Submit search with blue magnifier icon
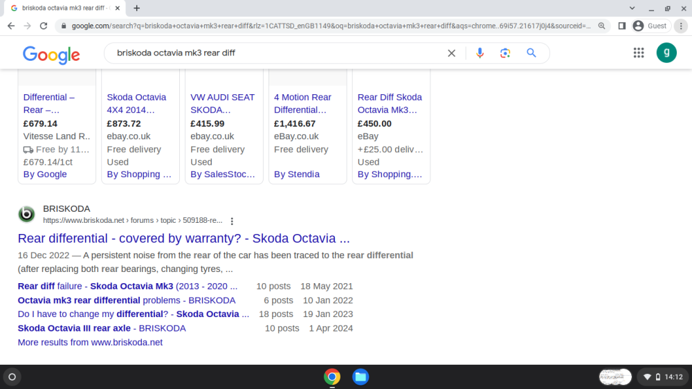This screenshot has width=692, height=389. (x=531, y=53)
